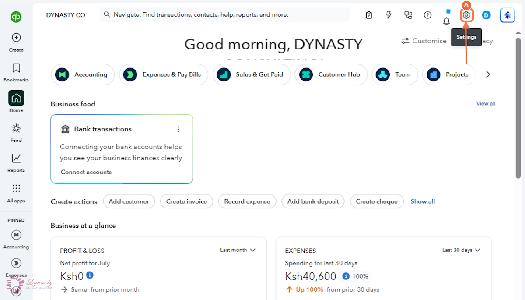This screenshot has height=300, width=525.
Task: Click the Create cheque button
Action: click(377, 201)
